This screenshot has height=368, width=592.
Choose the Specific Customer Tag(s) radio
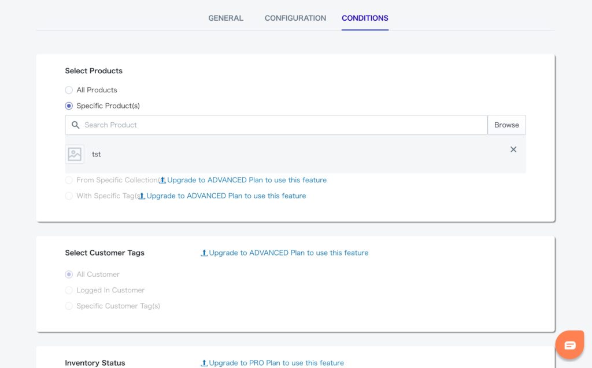coord(69,306)
